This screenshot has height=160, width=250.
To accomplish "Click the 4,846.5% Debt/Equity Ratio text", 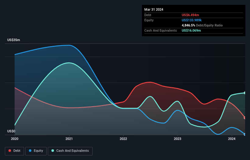I will tap(202, 25).
